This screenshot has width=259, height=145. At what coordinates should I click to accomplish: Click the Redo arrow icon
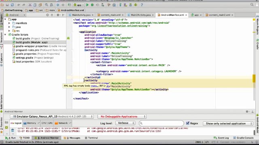tap(23, 5)
